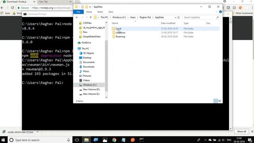254x143 pixels.
Task: Go back in File Explorer
Action: click(77, 17)
